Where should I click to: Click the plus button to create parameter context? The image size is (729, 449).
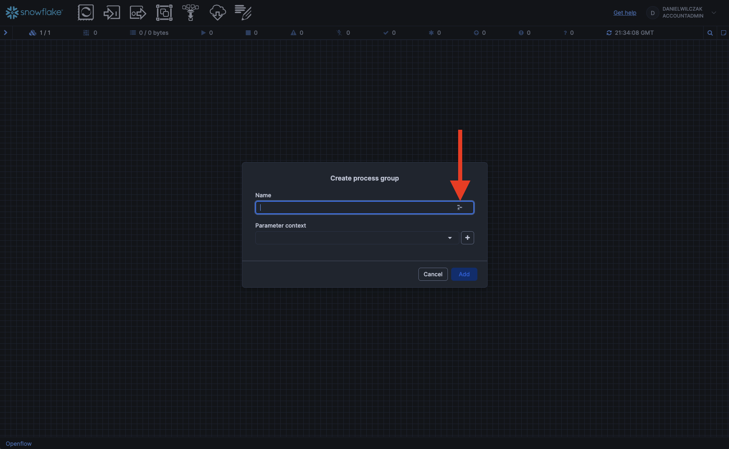tap(467, 238)
